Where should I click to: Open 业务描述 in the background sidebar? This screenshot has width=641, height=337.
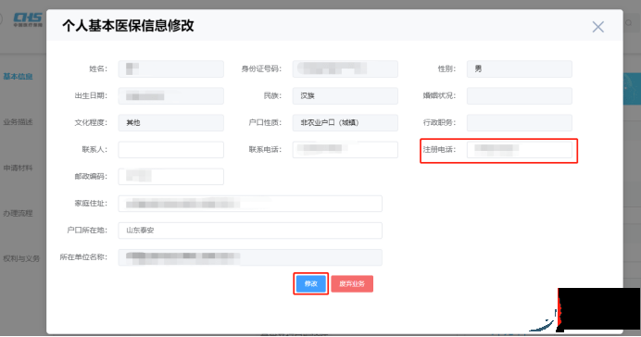18,122
